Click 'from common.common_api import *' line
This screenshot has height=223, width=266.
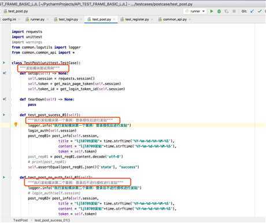(x=43, y=52)
